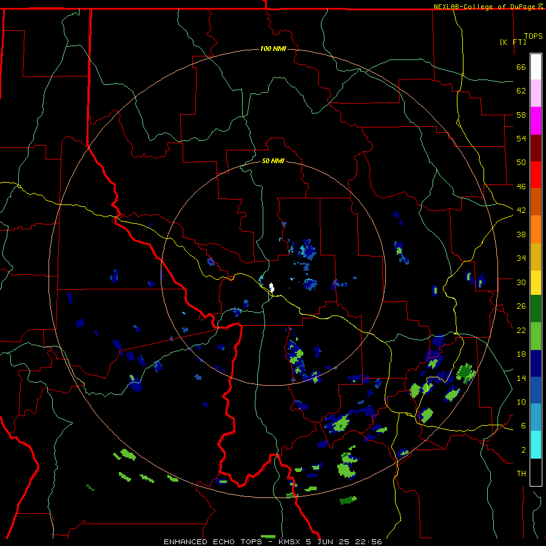546x546 pixels.
Task: Click the "18" legend value
Action: tap(521, 354)
